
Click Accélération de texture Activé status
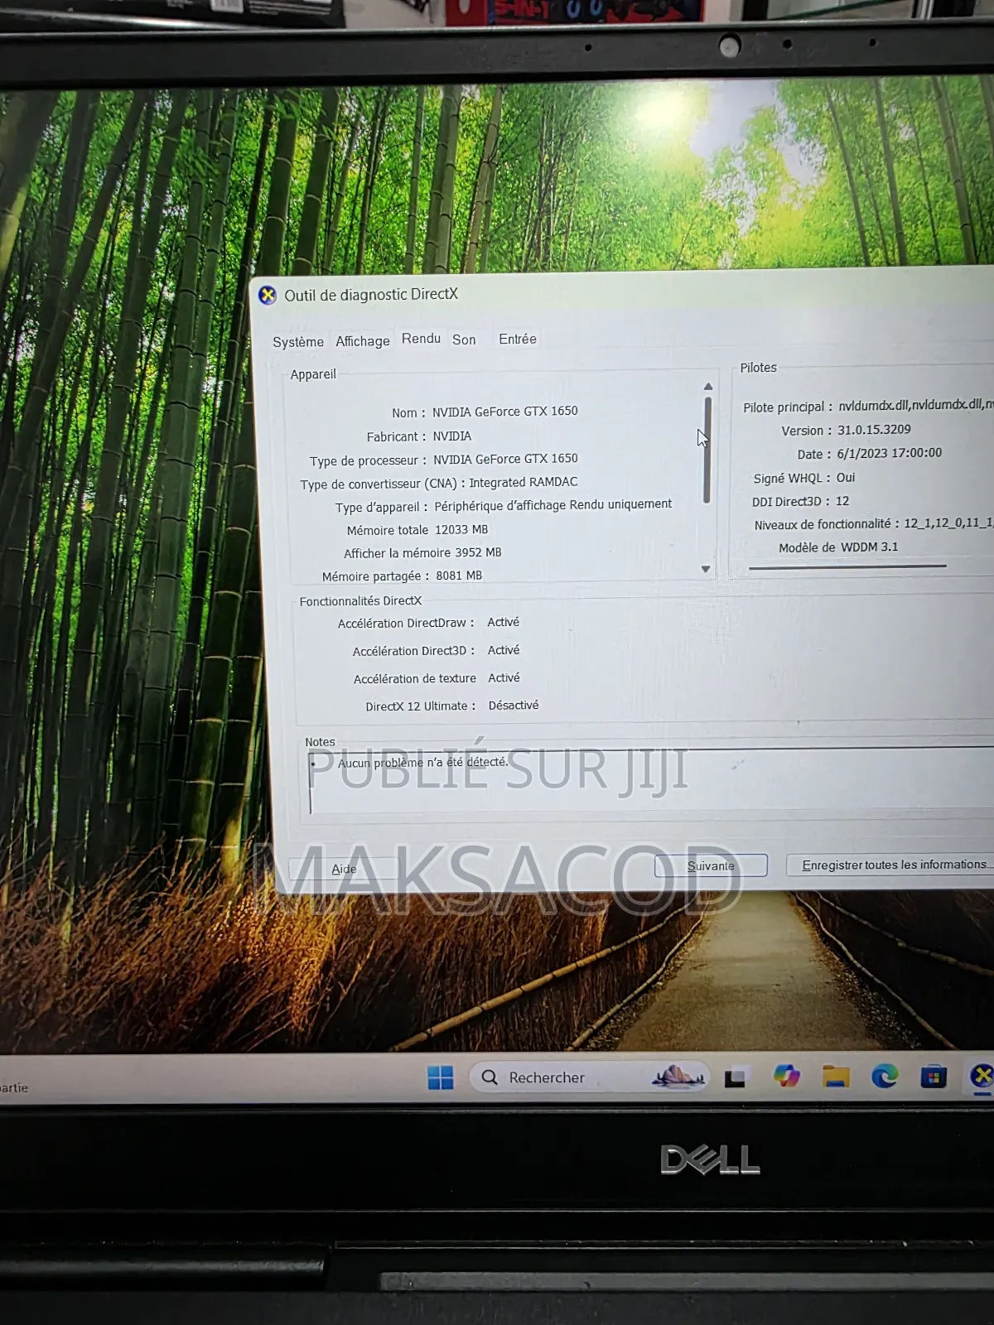(x=504, y=677)
